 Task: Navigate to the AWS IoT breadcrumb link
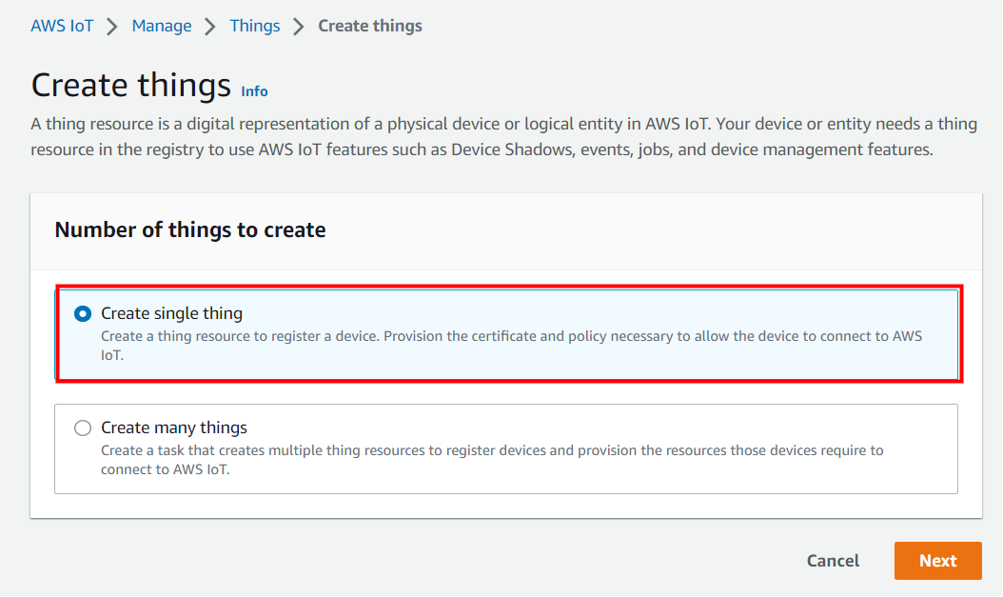pos(62,26)
